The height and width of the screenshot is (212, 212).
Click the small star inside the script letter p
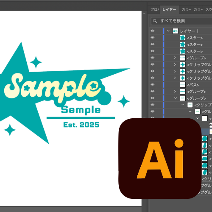pyautogui.click(x=70, y=88)
